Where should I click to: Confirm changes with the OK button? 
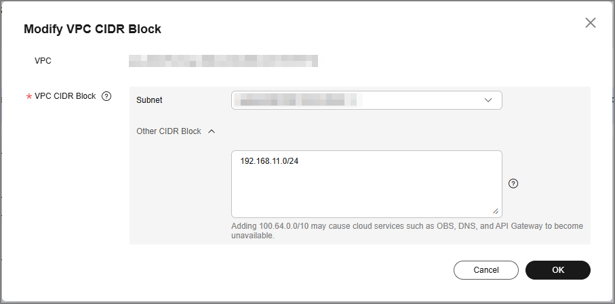pos(558,270)
